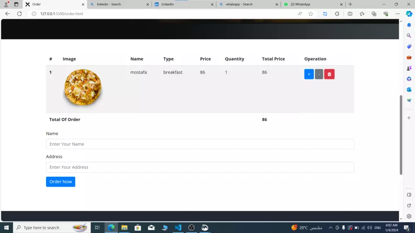Add this page to favorites
The width and height of the screenshot is (415, 233).
click(311, 14)
